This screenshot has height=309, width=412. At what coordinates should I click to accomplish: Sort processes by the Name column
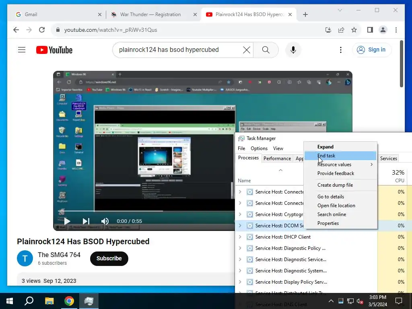tap(244, 181)
